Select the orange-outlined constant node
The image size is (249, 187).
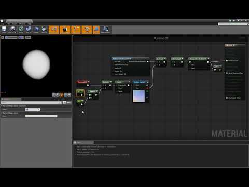click(x=80, y=93)
